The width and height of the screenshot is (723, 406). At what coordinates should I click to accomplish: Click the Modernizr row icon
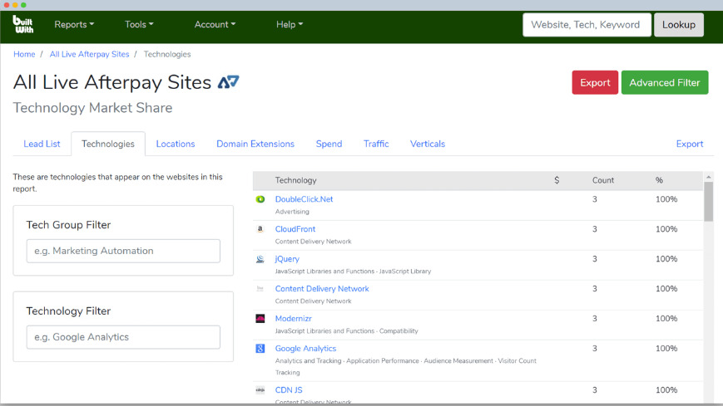(260, 319)
